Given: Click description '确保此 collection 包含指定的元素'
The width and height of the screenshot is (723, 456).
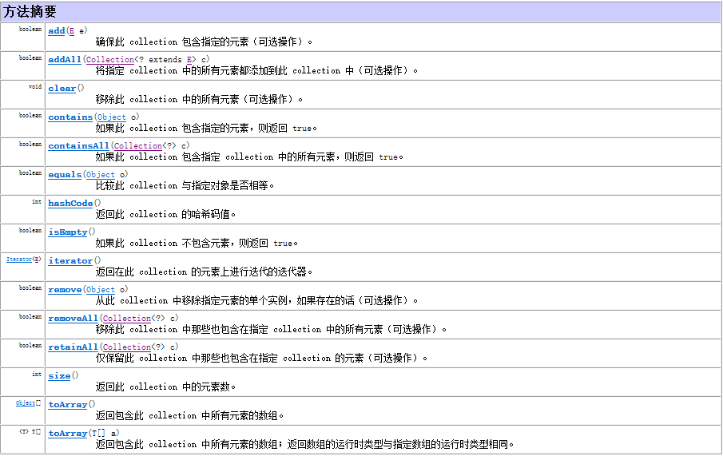Looking at the screenshot, I should [x=172, y=42].
